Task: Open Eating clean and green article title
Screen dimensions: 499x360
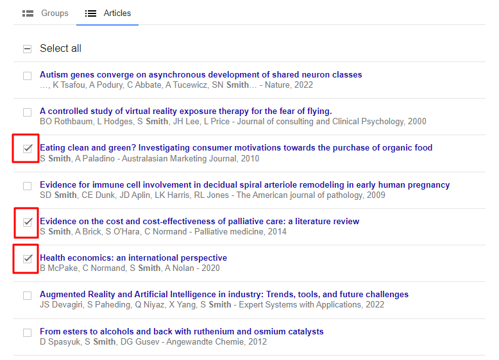Action: [236, 148]
